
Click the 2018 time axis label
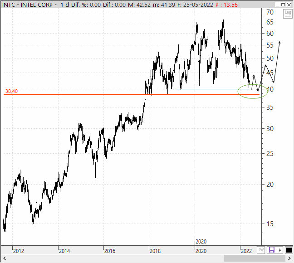[155, 251]
